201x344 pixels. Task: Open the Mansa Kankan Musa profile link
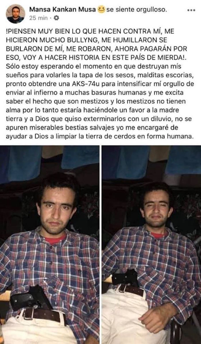(63, 10)
